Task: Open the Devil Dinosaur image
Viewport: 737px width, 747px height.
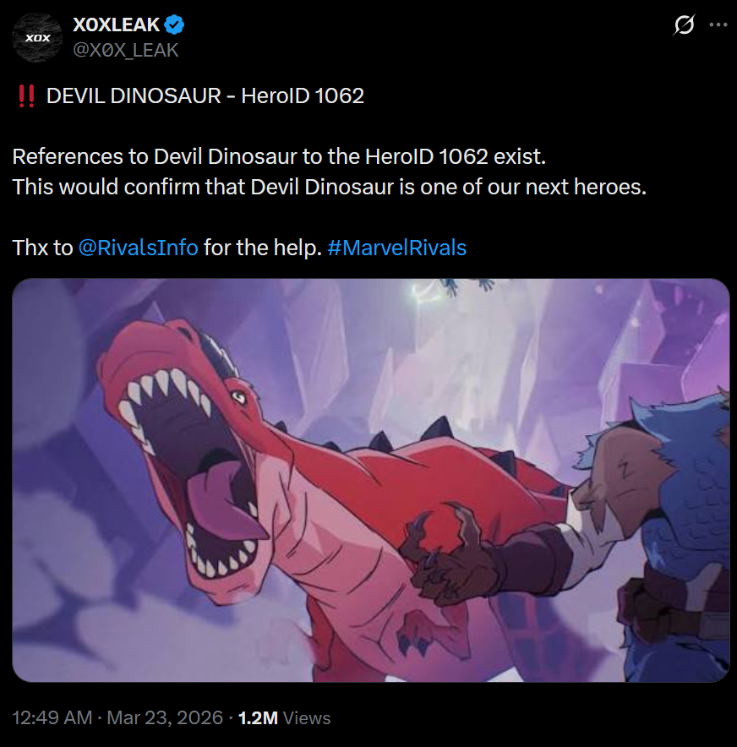Action: tap(371, 480)
